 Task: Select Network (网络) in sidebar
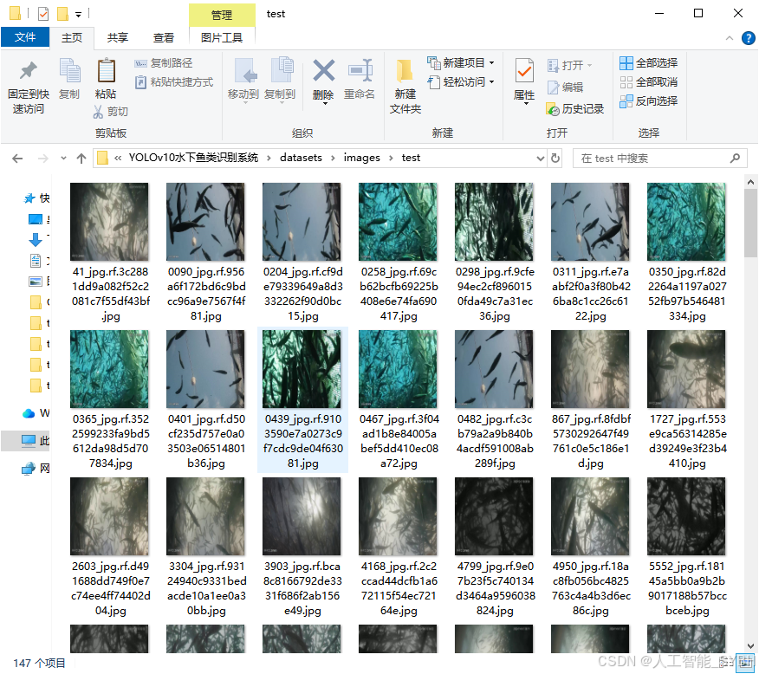tap(35, 468)
